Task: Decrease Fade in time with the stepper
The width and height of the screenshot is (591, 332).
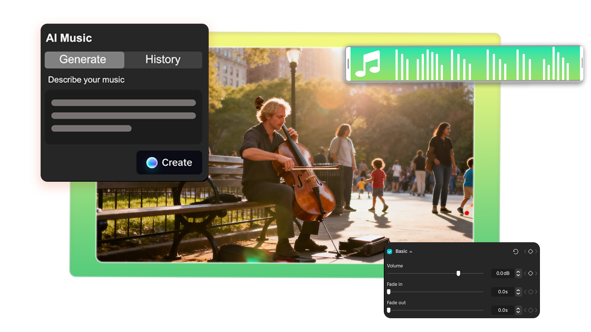Action: (x=518, y=293)
